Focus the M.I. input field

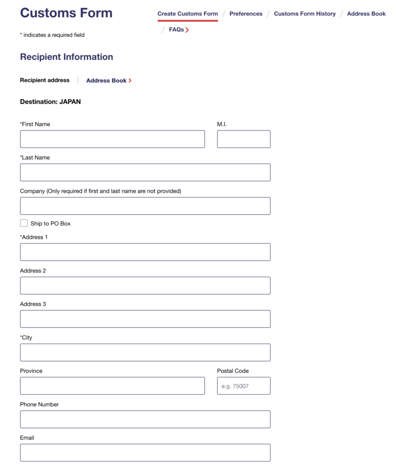pos(243,139)
